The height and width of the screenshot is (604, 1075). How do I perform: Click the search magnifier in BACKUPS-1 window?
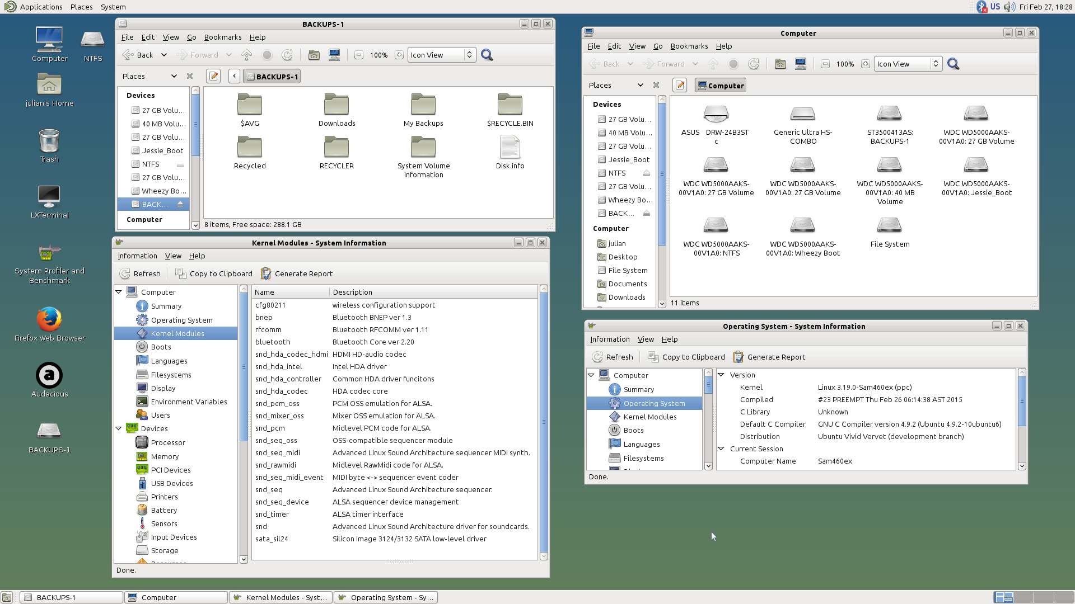(487, 55)
